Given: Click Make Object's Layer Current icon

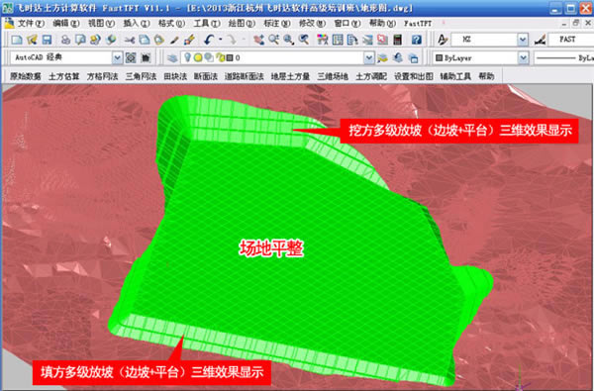Looking at the screenshot, I should click(x=382, y=57).
